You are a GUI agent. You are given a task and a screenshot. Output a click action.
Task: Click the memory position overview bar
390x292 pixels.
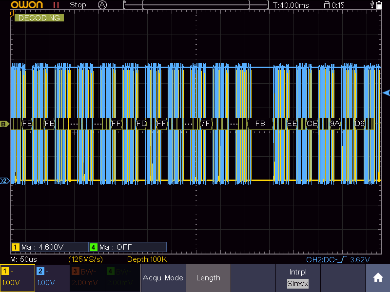196,5
